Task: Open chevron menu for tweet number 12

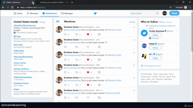Action: [134, 52]
